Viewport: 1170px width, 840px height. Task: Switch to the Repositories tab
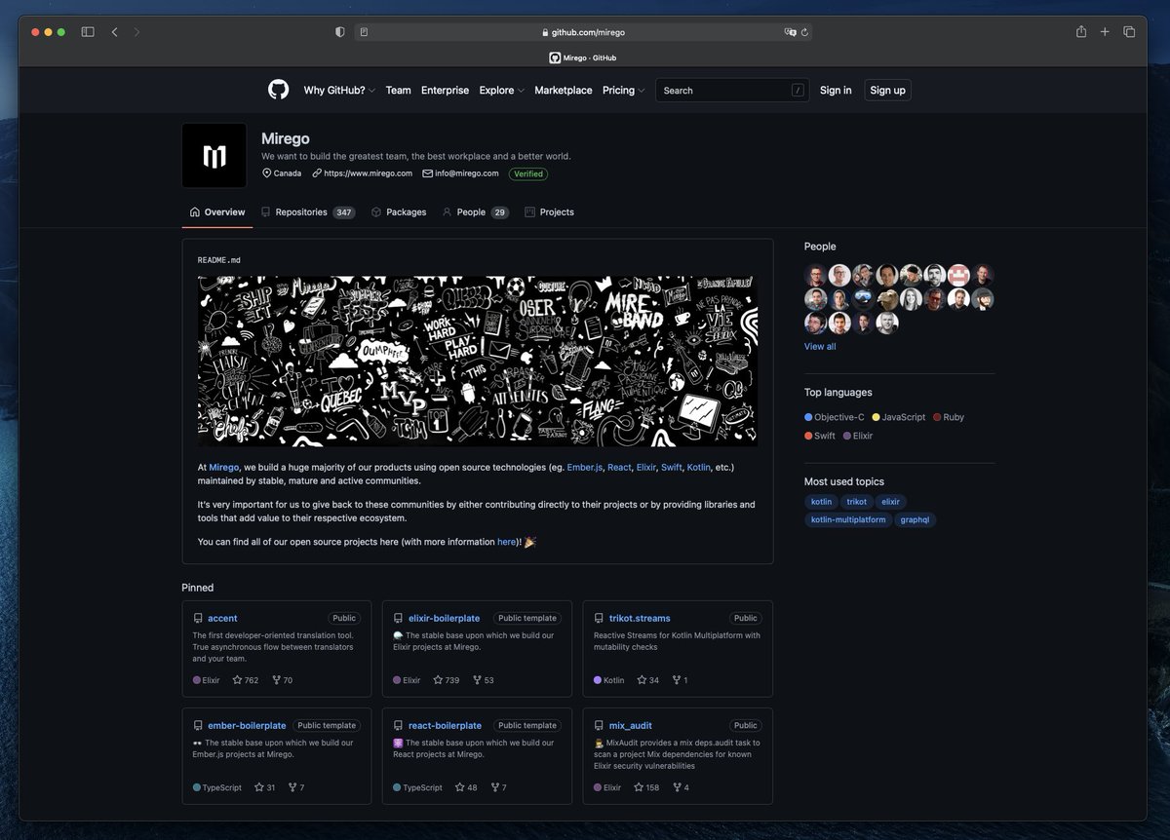[308, 212]
